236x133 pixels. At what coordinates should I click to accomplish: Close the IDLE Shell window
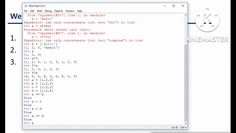coord(183,6)
